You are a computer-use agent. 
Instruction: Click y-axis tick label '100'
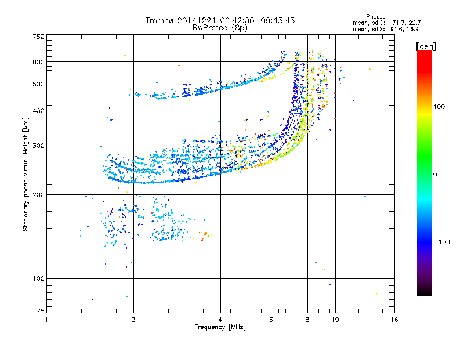pos(38,279)
